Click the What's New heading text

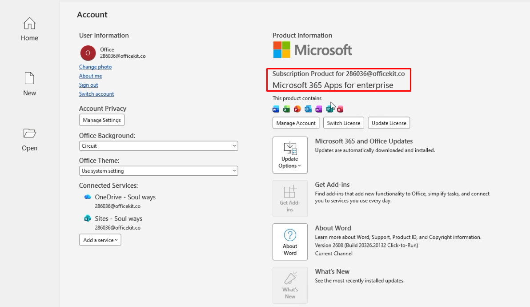pos(332,271)
